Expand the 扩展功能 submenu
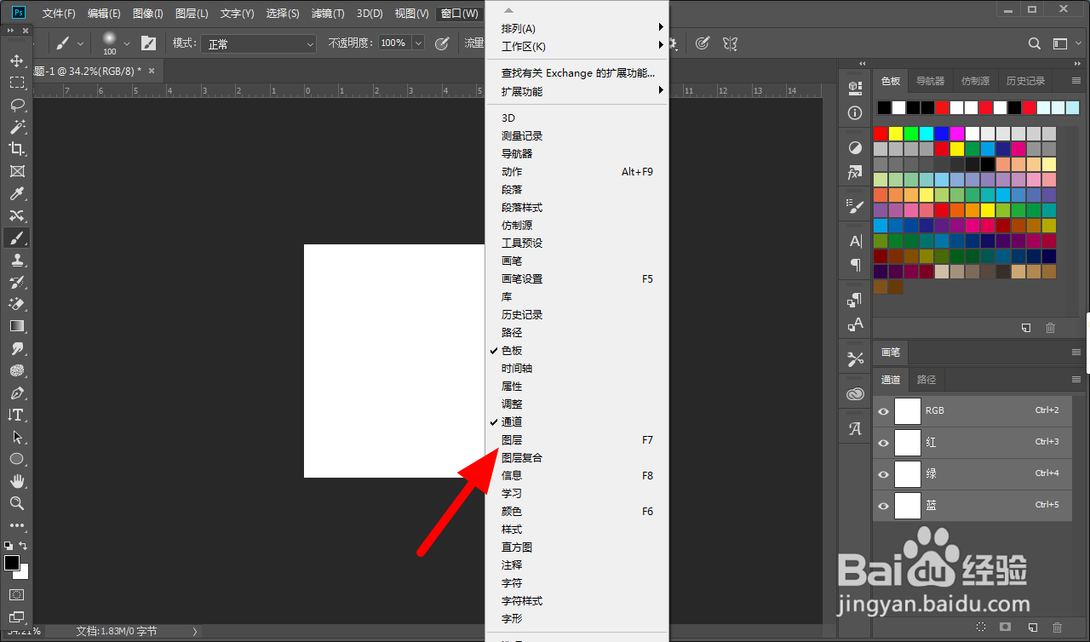 (577, 91)
